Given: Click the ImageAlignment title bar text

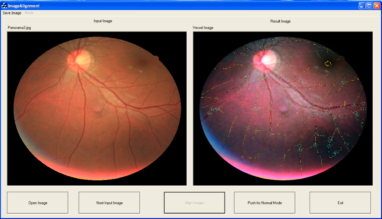Looking at the screenshot, I should [x=24, y=6].
